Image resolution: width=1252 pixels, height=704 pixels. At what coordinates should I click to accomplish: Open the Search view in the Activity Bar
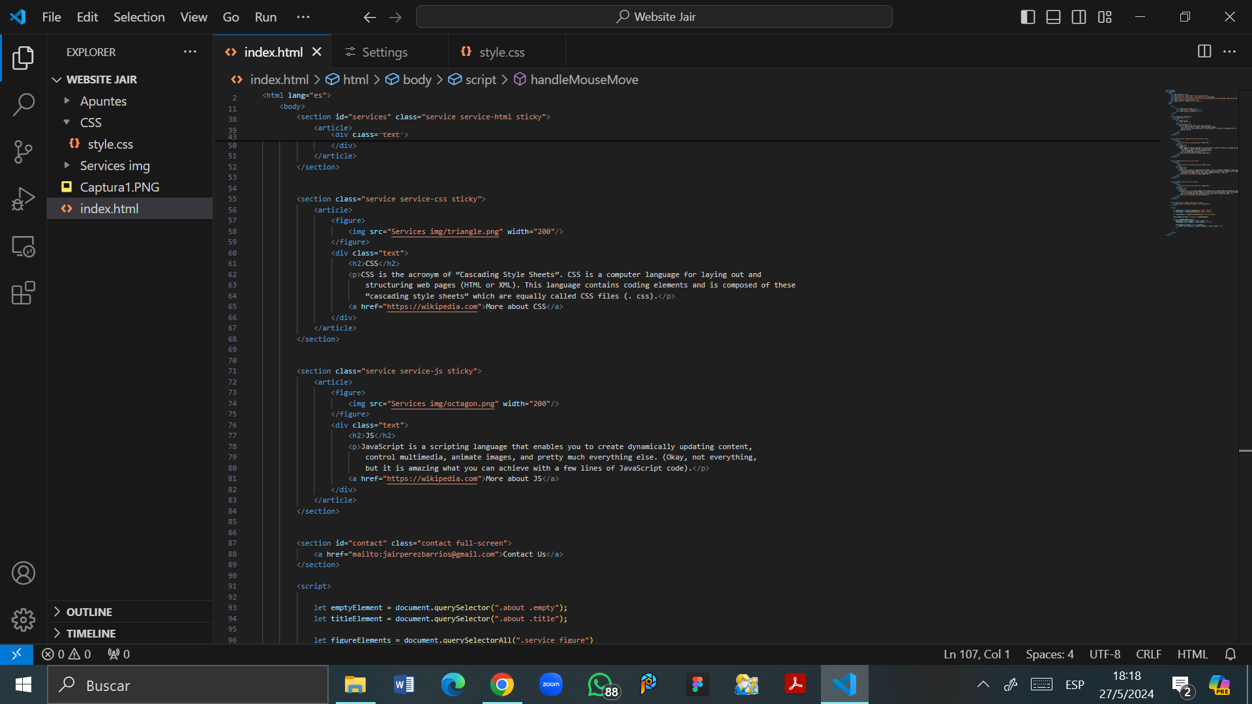(23, 104)
